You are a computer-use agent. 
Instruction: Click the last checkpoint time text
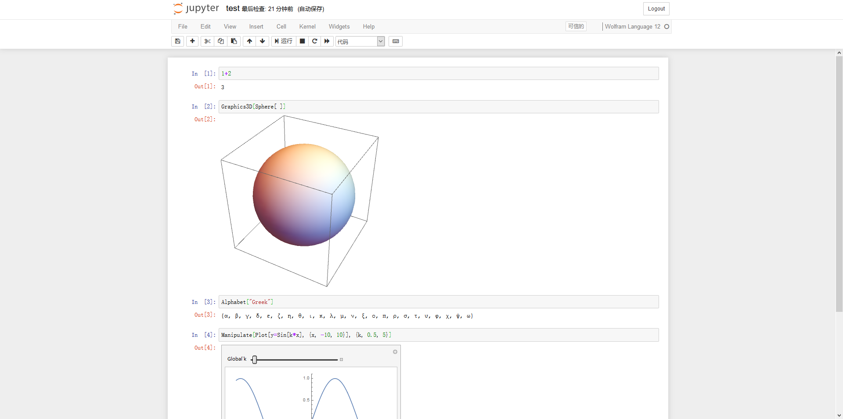(267, 9)
